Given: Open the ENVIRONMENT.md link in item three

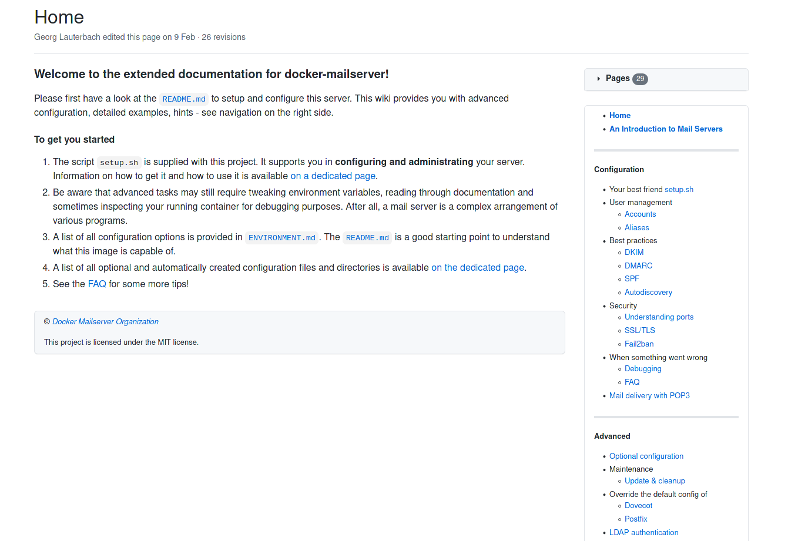Looking at the screenshot, I should (281, 237).
